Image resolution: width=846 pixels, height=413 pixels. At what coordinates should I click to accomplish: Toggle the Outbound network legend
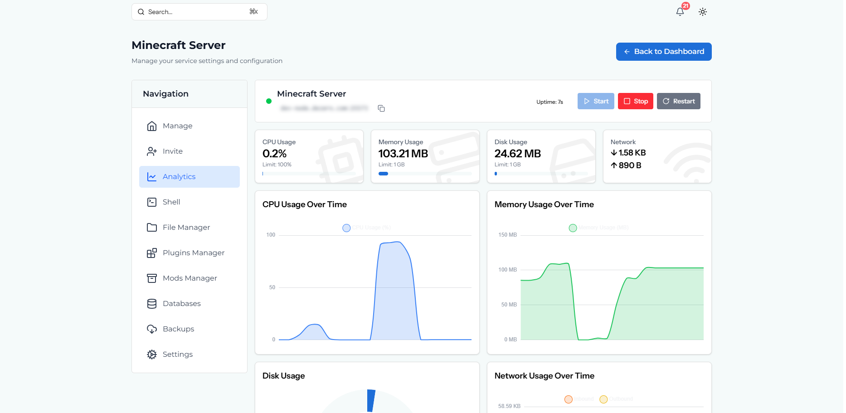[x=616, y=399]
